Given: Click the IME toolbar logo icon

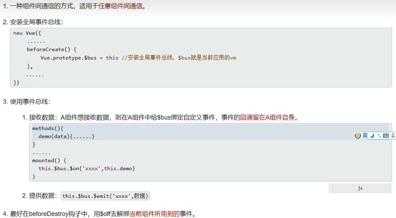Looking at the screenshot, I should [358, 135].
